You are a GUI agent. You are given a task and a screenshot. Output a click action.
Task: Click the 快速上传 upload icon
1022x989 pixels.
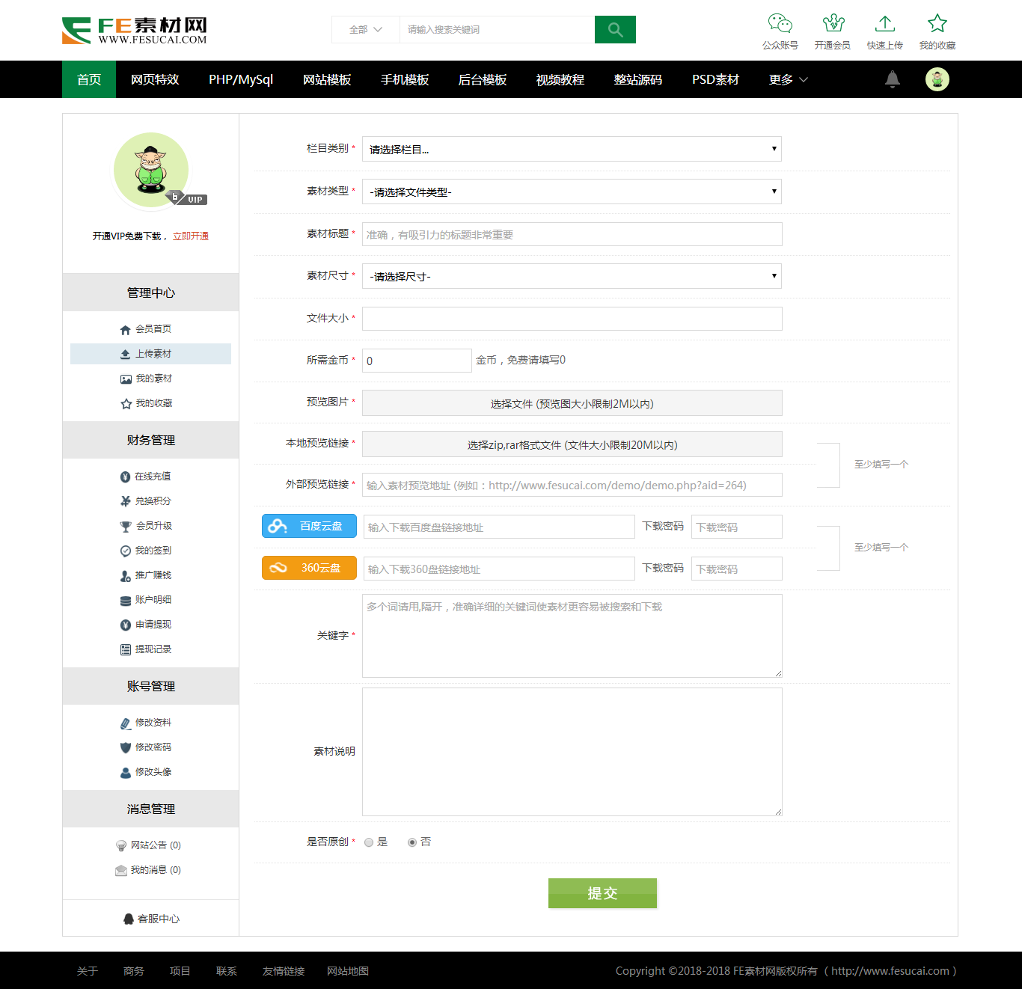(885, 24)
